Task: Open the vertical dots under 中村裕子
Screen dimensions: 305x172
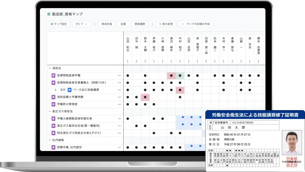Action: coord(180,61)
